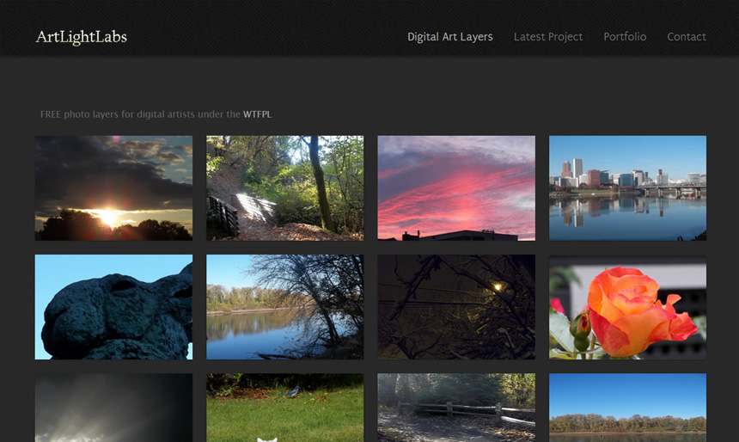Open the ArtLightLabs logo link
This screenshot has height=442, width=739.
pyautogui.click(x=82, y=37)
